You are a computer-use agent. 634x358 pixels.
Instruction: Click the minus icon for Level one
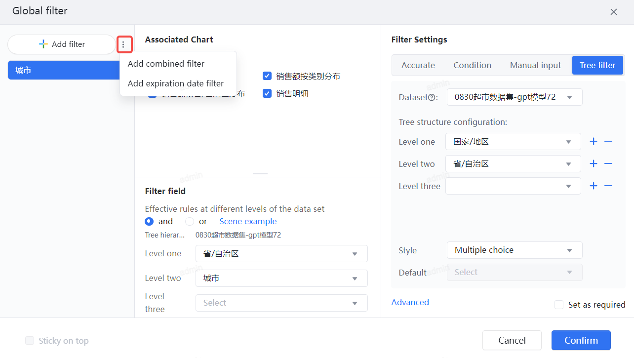[x=608, y=142]
